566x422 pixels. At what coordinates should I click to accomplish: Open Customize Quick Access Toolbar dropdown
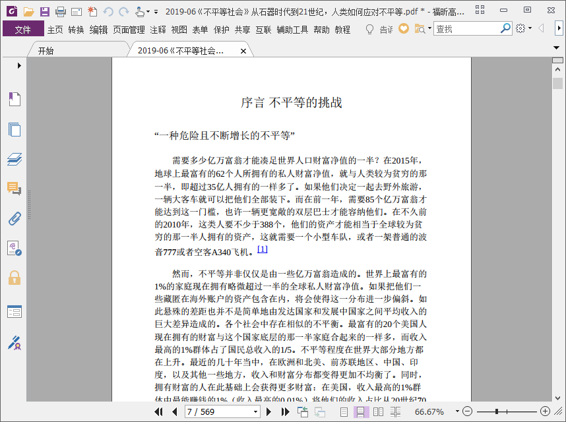156,12
